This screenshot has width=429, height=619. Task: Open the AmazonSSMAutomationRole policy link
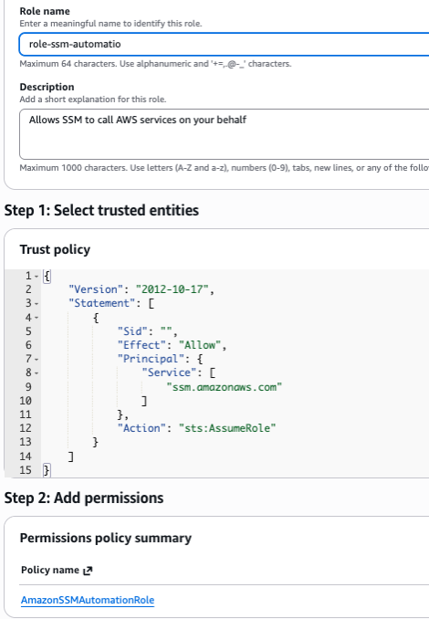pos(88,600)
